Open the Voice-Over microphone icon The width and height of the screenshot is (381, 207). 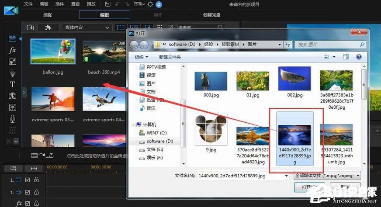coord(12,118)
